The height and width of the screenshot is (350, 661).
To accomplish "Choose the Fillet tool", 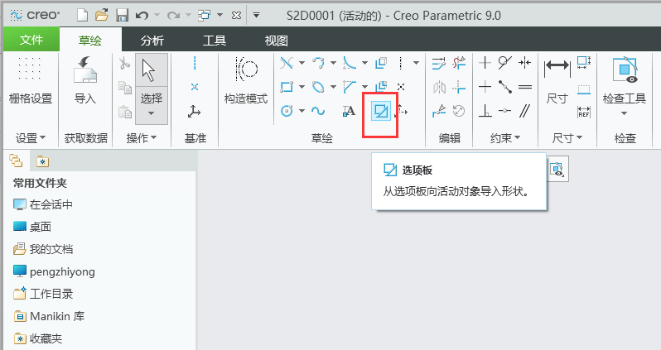I will (350, 63).
